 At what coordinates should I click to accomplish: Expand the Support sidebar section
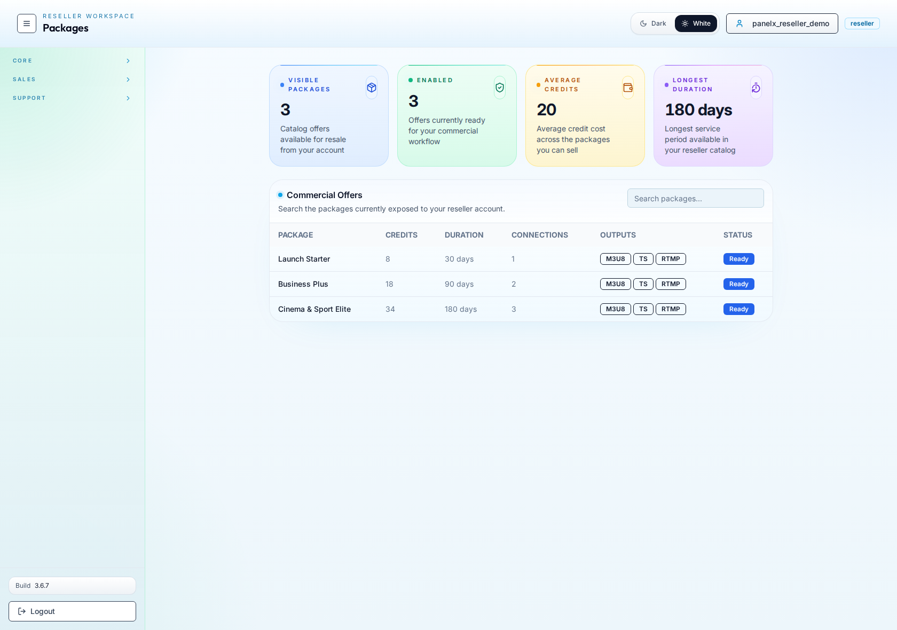click(72, 98)
